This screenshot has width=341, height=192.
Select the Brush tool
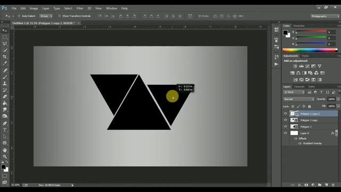click(5, 77)
